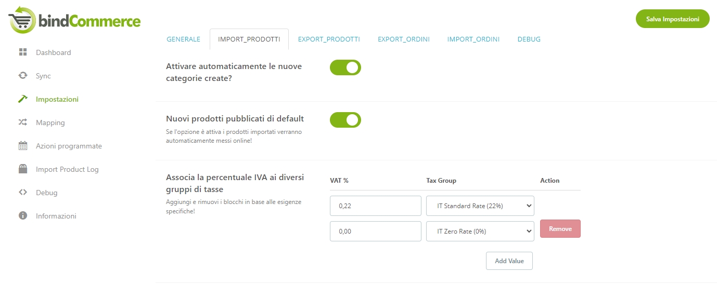Screen dimensions: 717x286
Task: Expand the IT Zero Rate (0%) dropdown
Action: click(x=480, y=231)
